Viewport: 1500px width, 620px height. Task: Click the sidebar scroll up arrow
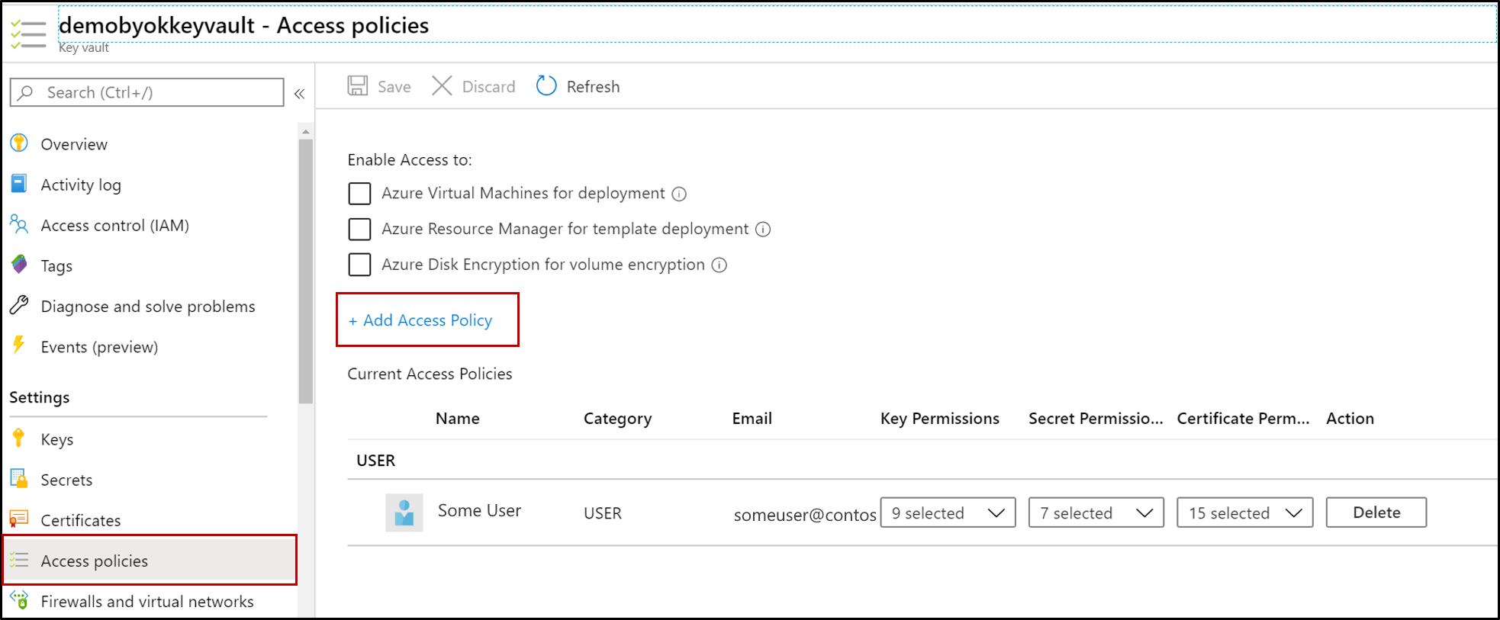(x=306, y=131)
